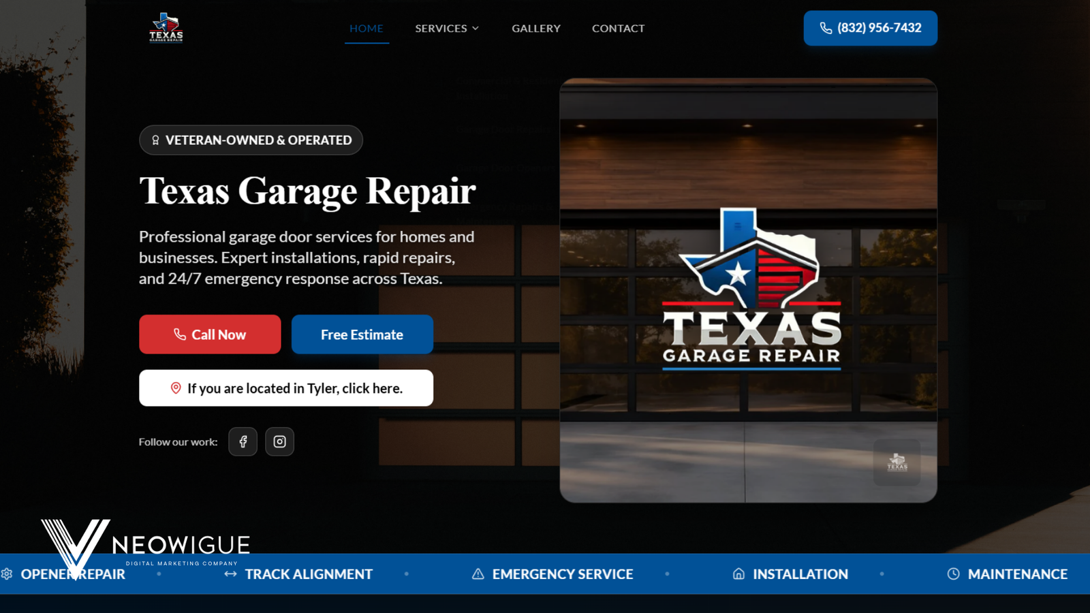Click the Texas Garage Repair header logo
Viewport: 1090px width, 613px height.
coord(166,28)
